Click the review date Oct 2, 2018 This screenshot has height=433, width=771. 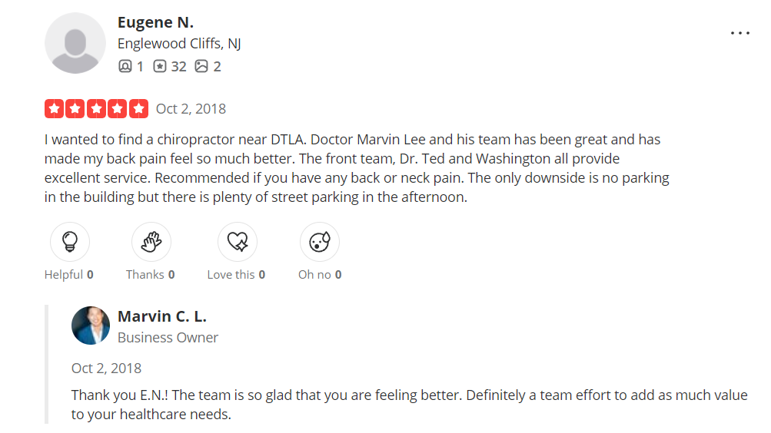pyautogui.click(x=191, y=108)
